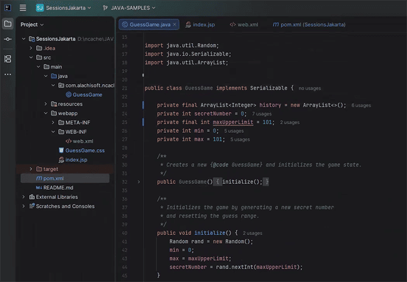407x282 pixels.
Task: Close the GuessGame.java tab
Action: point(175,25)
